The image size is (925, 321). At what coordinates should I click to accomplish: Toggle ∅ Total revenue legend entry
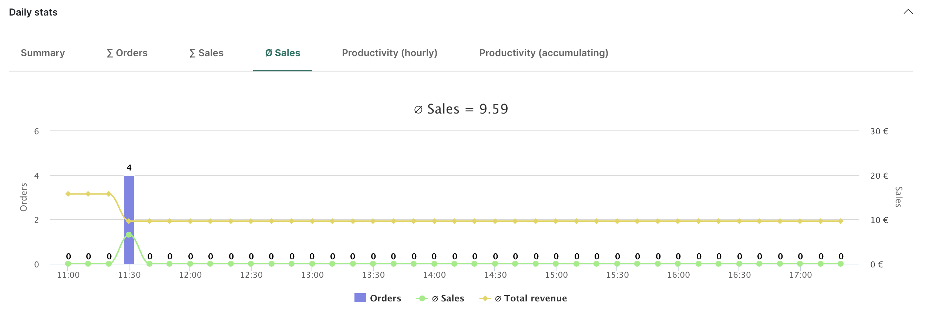click(x=531, y=298)
